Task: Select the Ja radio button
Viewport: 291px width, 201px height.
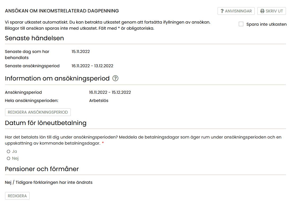Action: (8, 151)
